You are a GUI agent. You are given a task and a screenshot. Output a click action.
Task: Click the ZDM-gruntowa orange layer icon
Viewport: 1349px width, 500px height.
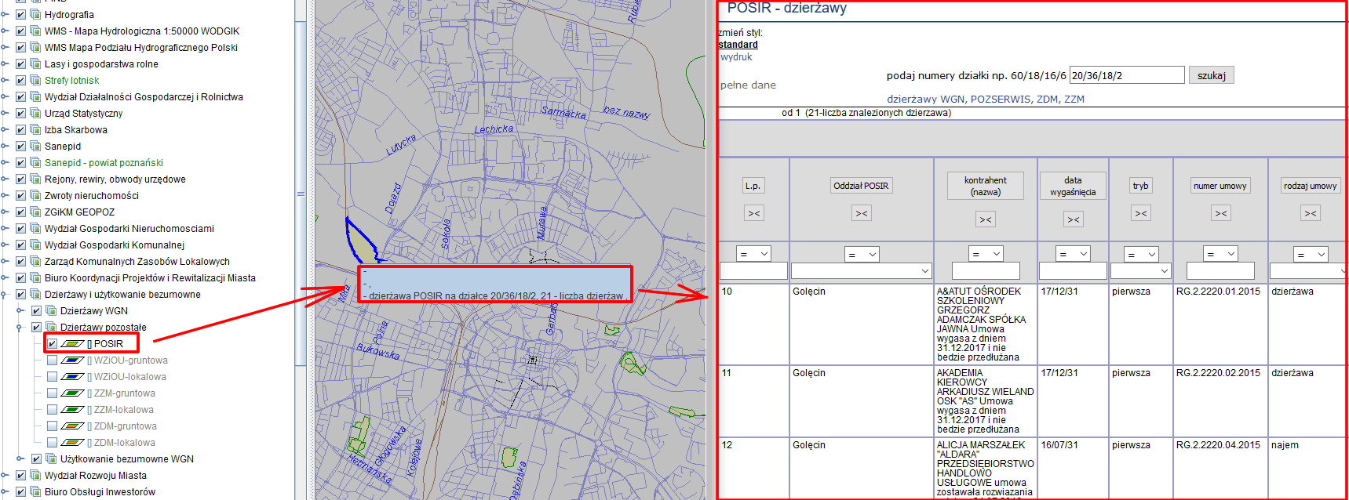click(72, 426)
